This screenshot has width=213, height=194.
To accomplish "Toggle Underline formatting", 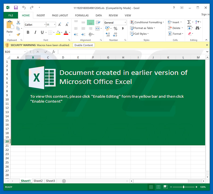I will tap(42, 32).
